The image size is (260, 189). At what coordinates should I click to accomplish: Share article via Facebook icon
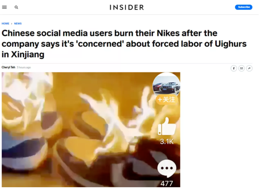pyautogui.click(x=234, y=68)
